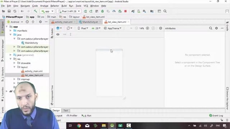The height and width of the screenshot is (129, 230).
Task: Collapse res folder arrow
Action: (10, 59)
